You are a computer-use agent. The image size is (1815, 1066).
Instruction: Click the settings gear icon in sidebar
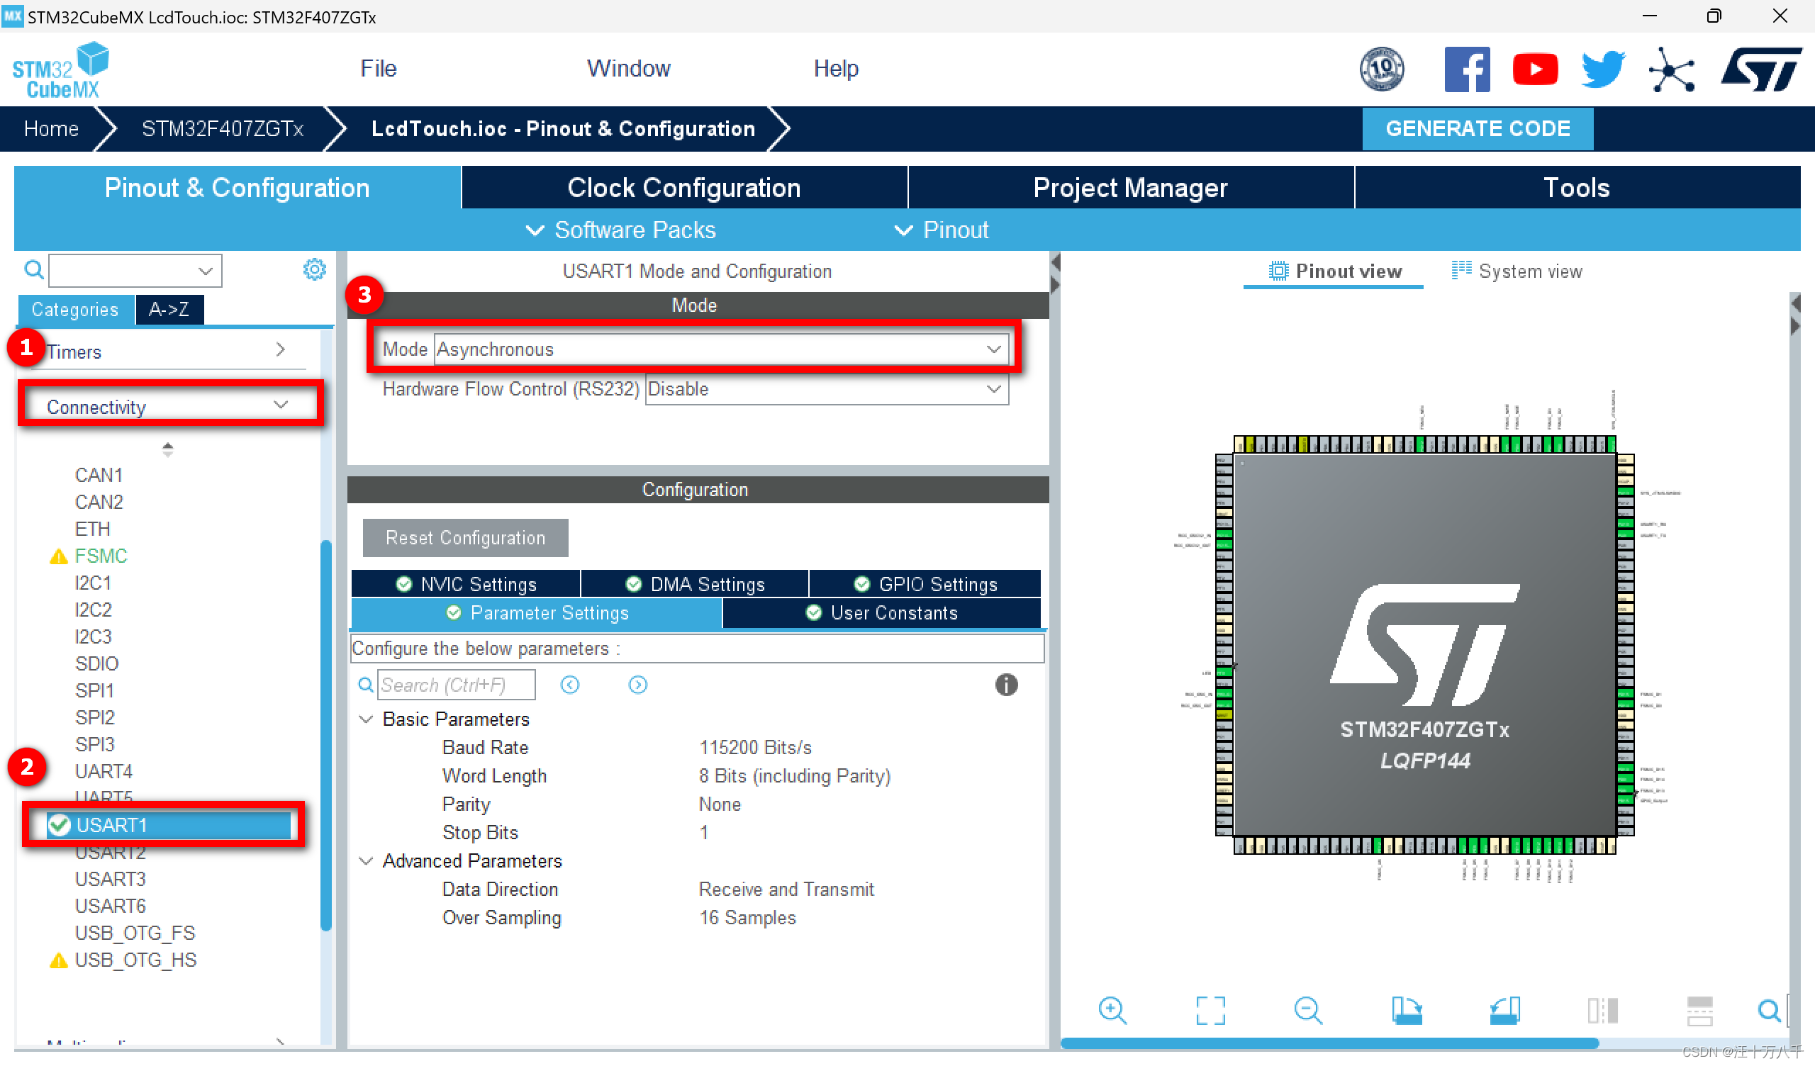313,269
